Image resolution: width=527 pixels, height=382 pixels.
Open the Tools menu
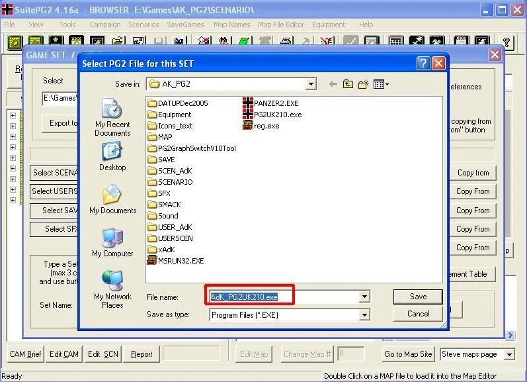[67, 24]
